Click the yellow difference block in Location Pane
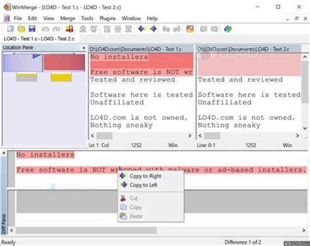 tap(61, 77)
